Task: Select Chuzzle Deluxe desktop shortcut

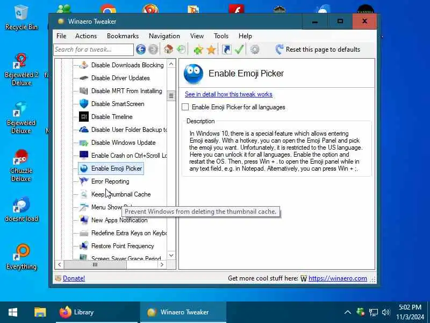Action: point(21,166)
